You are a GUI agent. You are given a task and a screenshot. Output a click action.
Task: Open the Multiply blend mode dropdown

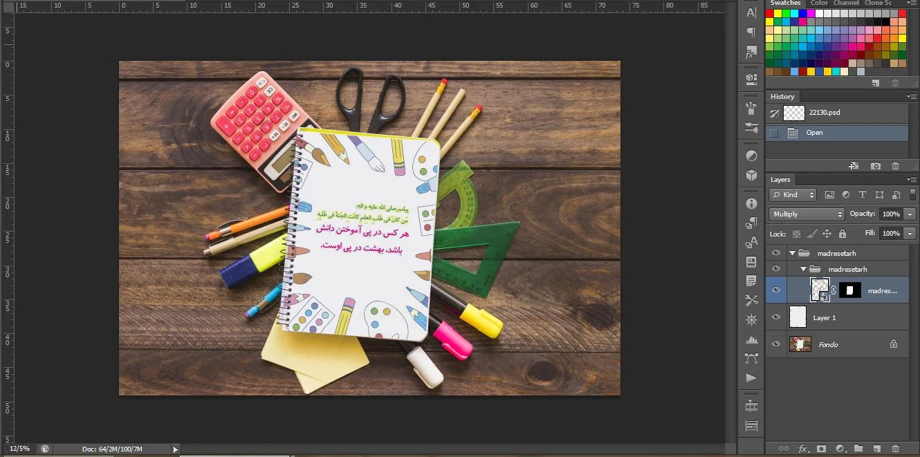807,214
